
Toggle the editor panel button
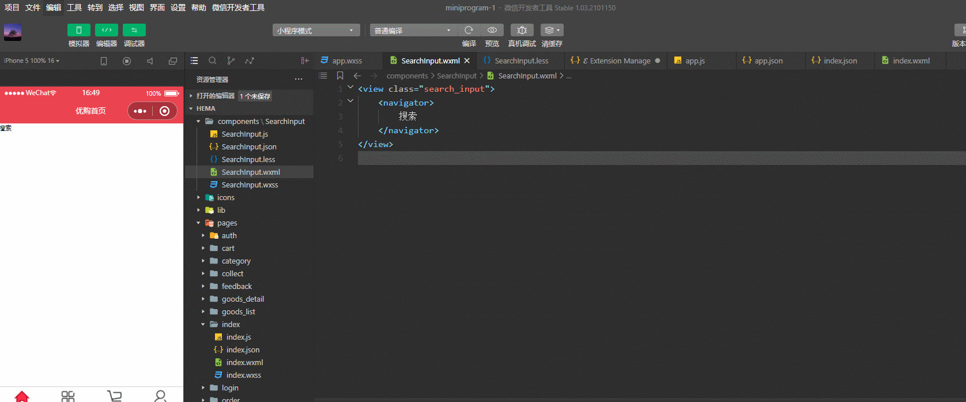point(107,30)
